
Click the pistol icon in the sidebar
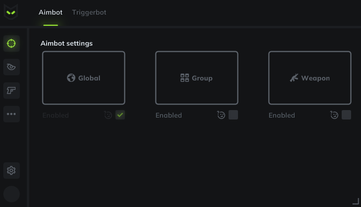pos(11,90)
